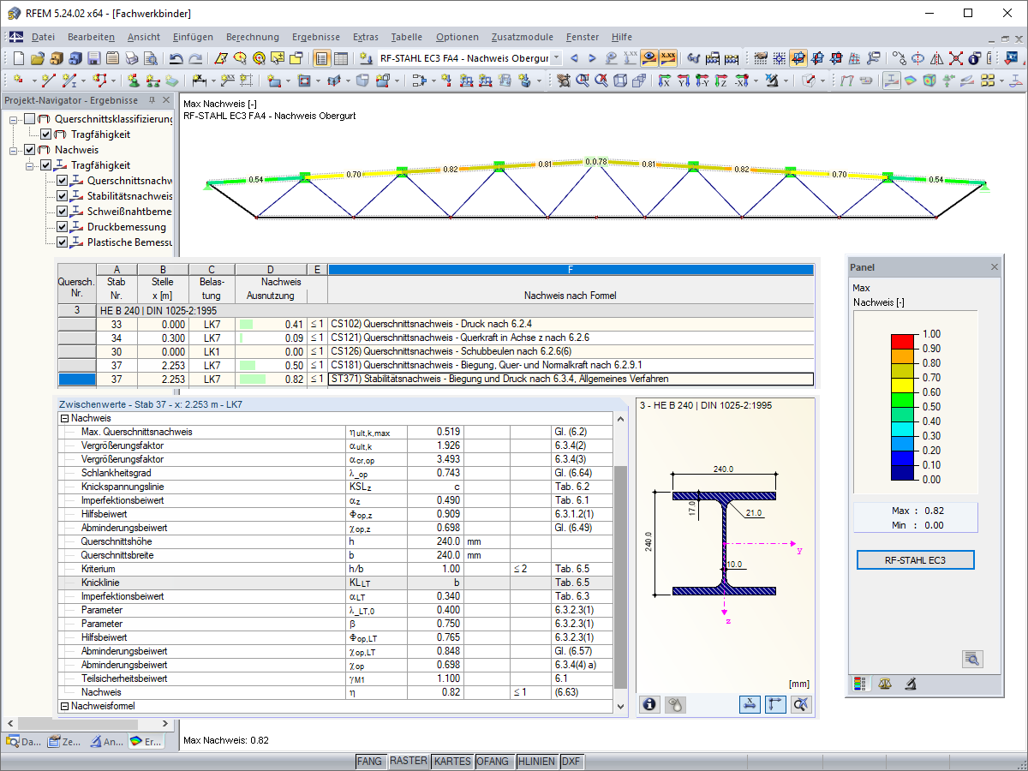
Task: Toggle the KARTES status bar button
Action: coord(452,761)
